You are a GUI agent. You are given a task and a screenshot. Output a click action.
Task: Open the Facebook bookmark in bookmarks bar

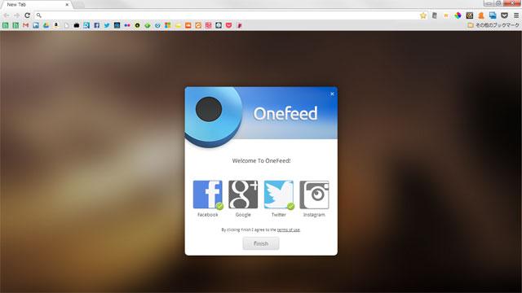pos(96,25)
